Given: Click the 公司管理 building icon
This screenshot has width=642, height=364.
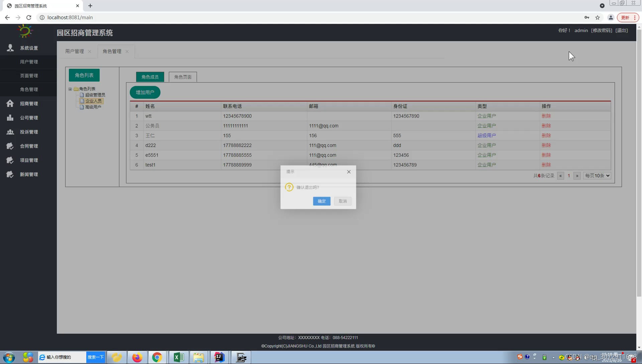Looking at the screenshot, I should click(10, 117).
